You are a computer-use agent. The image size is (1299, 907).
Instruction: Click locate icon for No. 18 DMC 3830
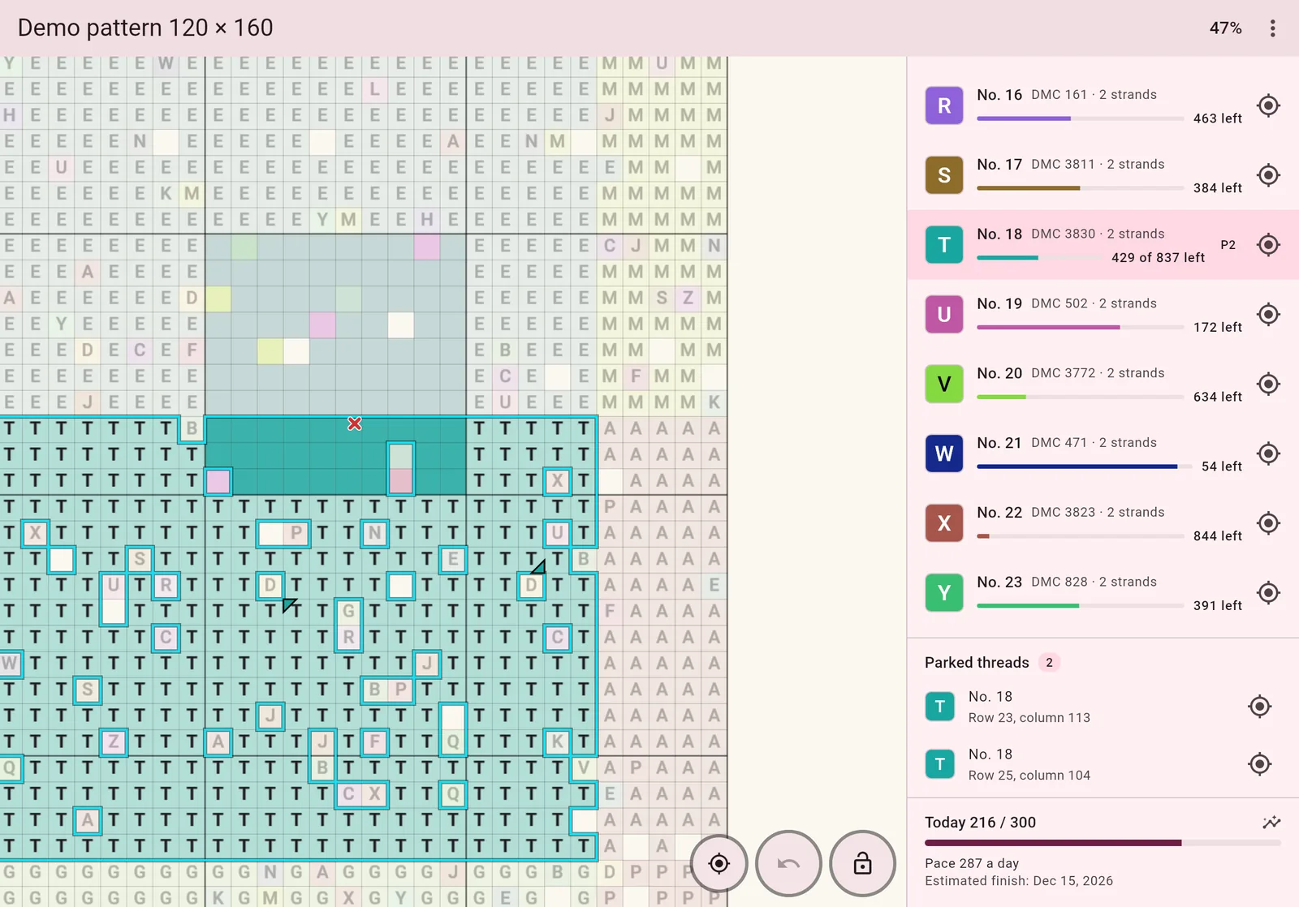coord(1268,245)
